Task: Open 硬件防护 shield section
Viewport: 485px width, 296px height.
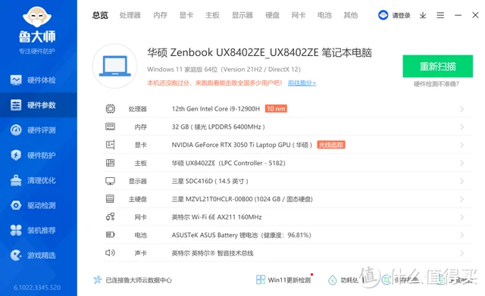Action: [x=39, y=155]
